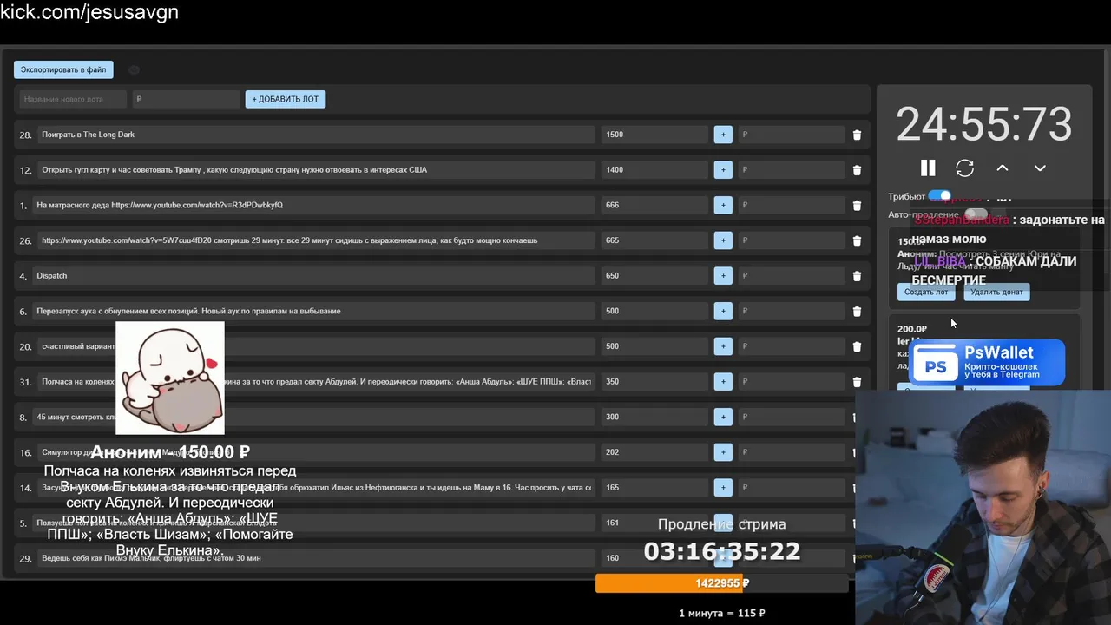Edit the 350 amount field
Screen dimensions: 1111x625
point(654,382)
